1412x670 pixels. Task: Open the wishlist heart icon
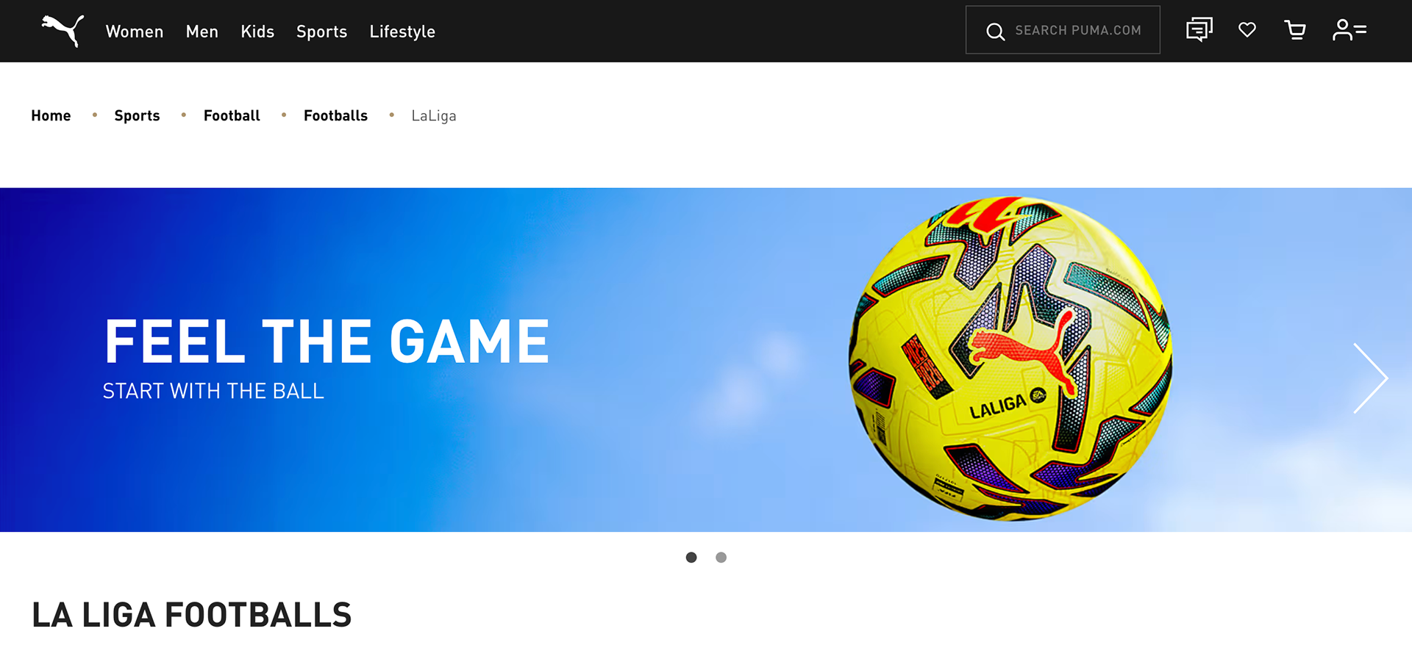(x=1247, y=30)
